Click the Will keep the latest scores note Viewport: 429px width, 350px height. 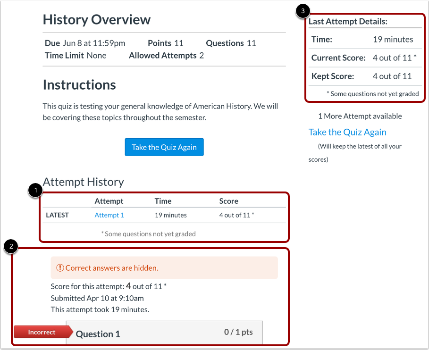355,153
